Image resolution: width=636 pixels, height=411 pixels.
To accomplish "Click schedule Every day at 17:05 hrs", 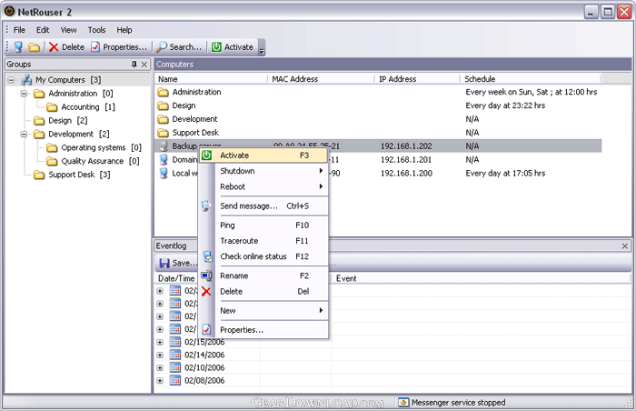I will tap(505, 174).
